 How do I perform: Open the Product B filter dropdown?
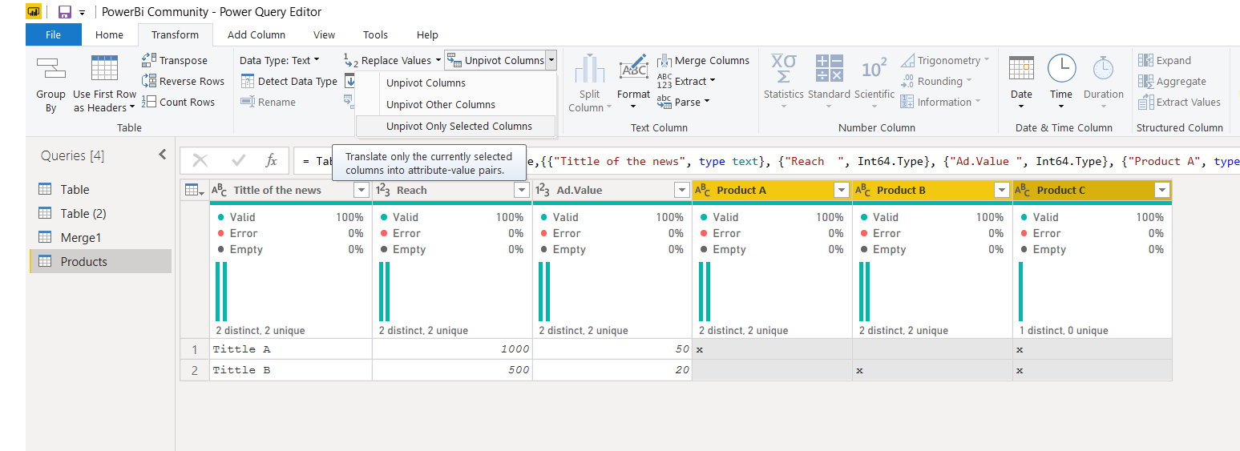pyautogui.click(x=1002, y=190)
